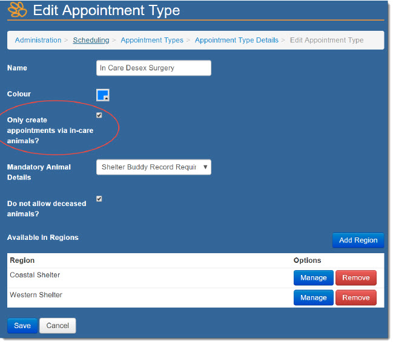Select the Coastal Shelter row name

[35, 276]
